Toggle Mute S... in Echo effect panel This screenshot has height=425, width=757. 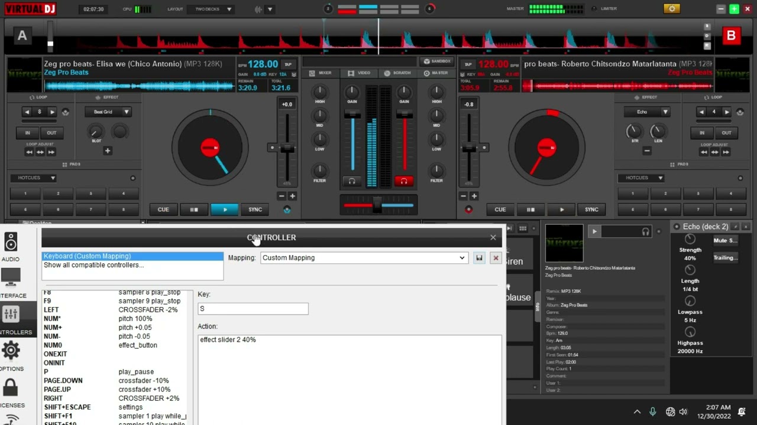pyautogui.click(x=725, y=241)
